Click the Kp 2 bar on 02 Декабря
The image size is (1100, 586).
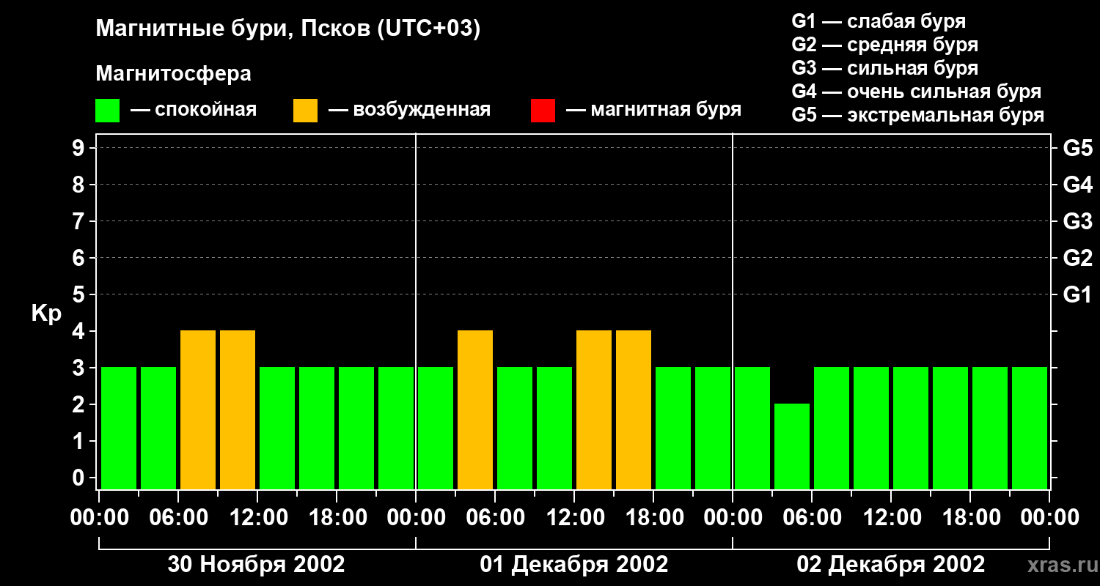(792, 446)
